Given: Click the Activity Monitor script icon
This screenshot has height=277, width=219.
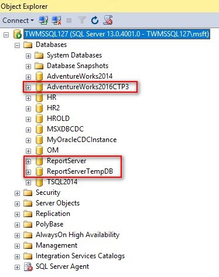Looking at the screenshot, I should 108,20.
